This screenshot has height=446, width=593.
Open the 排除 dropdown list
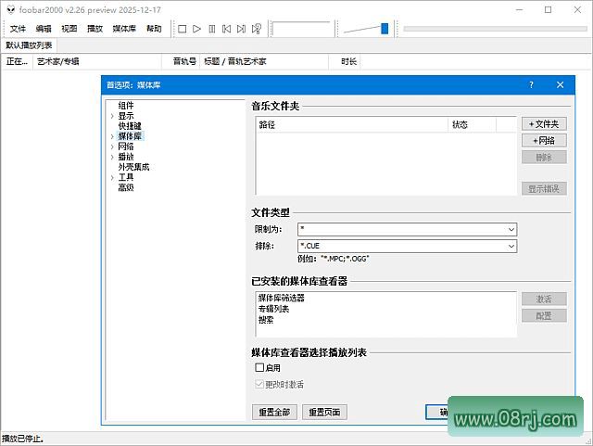coord(511,246)
